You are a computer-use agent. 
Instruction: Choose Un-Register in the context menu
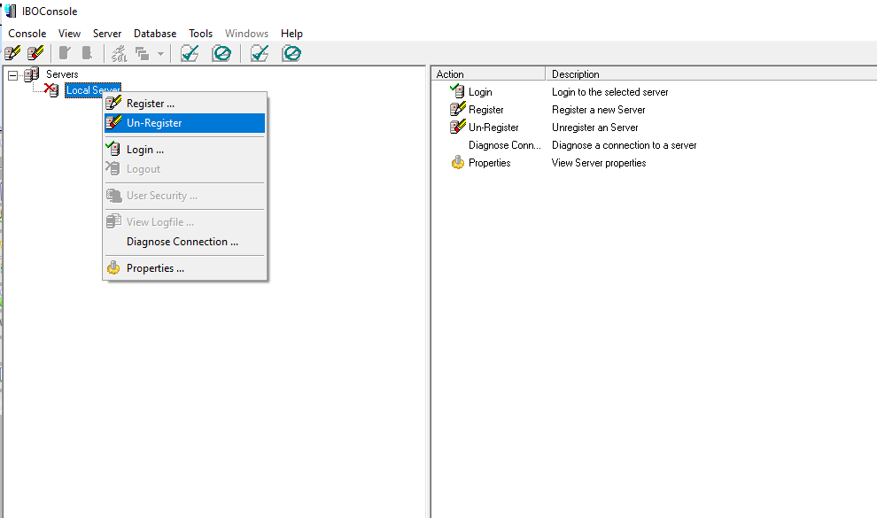pyautogui.click(x=184, y=123)
